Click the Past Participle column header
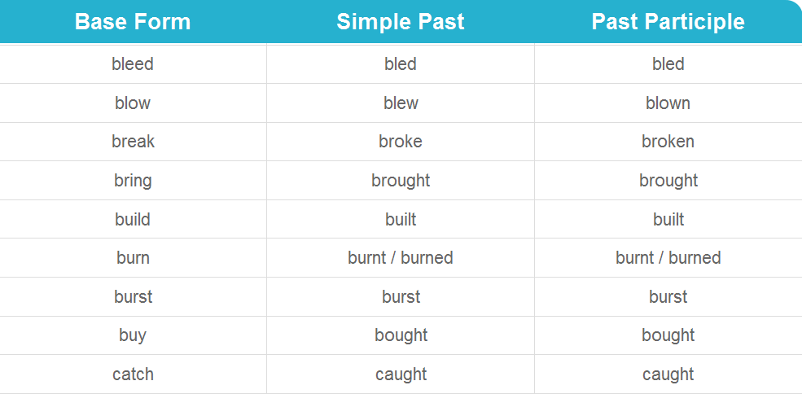 click(x=668, y=22)
